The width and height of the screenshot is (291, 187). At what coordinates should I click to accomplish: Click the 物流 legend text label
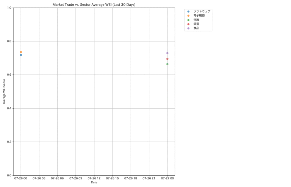(x=196, y=20)
